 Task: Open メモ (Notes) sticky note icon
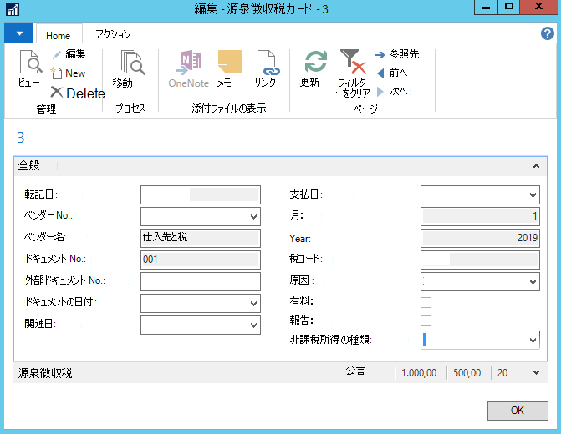(x=229, y=62)
